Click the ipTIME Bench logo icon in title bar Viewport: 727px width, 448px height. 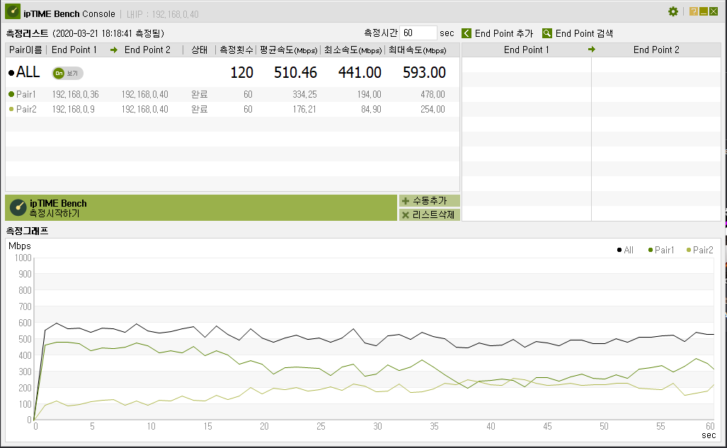pos(13,11)
